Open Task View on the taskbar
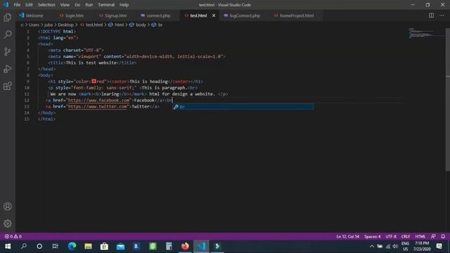The image size is (450, 253). (55, 246)
